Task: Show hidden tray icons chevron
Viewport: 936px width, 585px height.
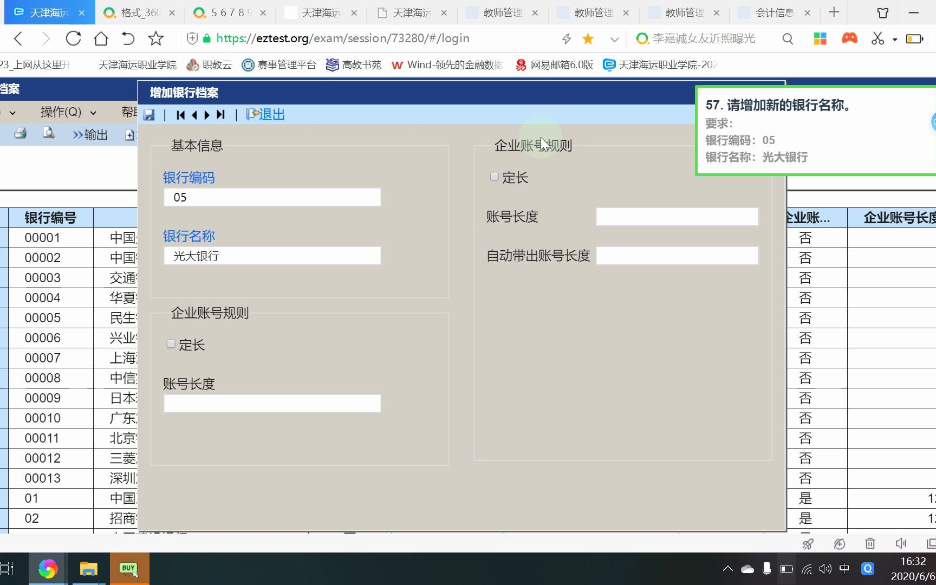Action: coord(728,569)
